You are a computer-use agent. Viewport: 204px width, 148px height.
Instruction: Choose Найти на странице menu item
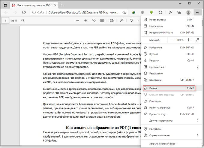coord(171,108)
